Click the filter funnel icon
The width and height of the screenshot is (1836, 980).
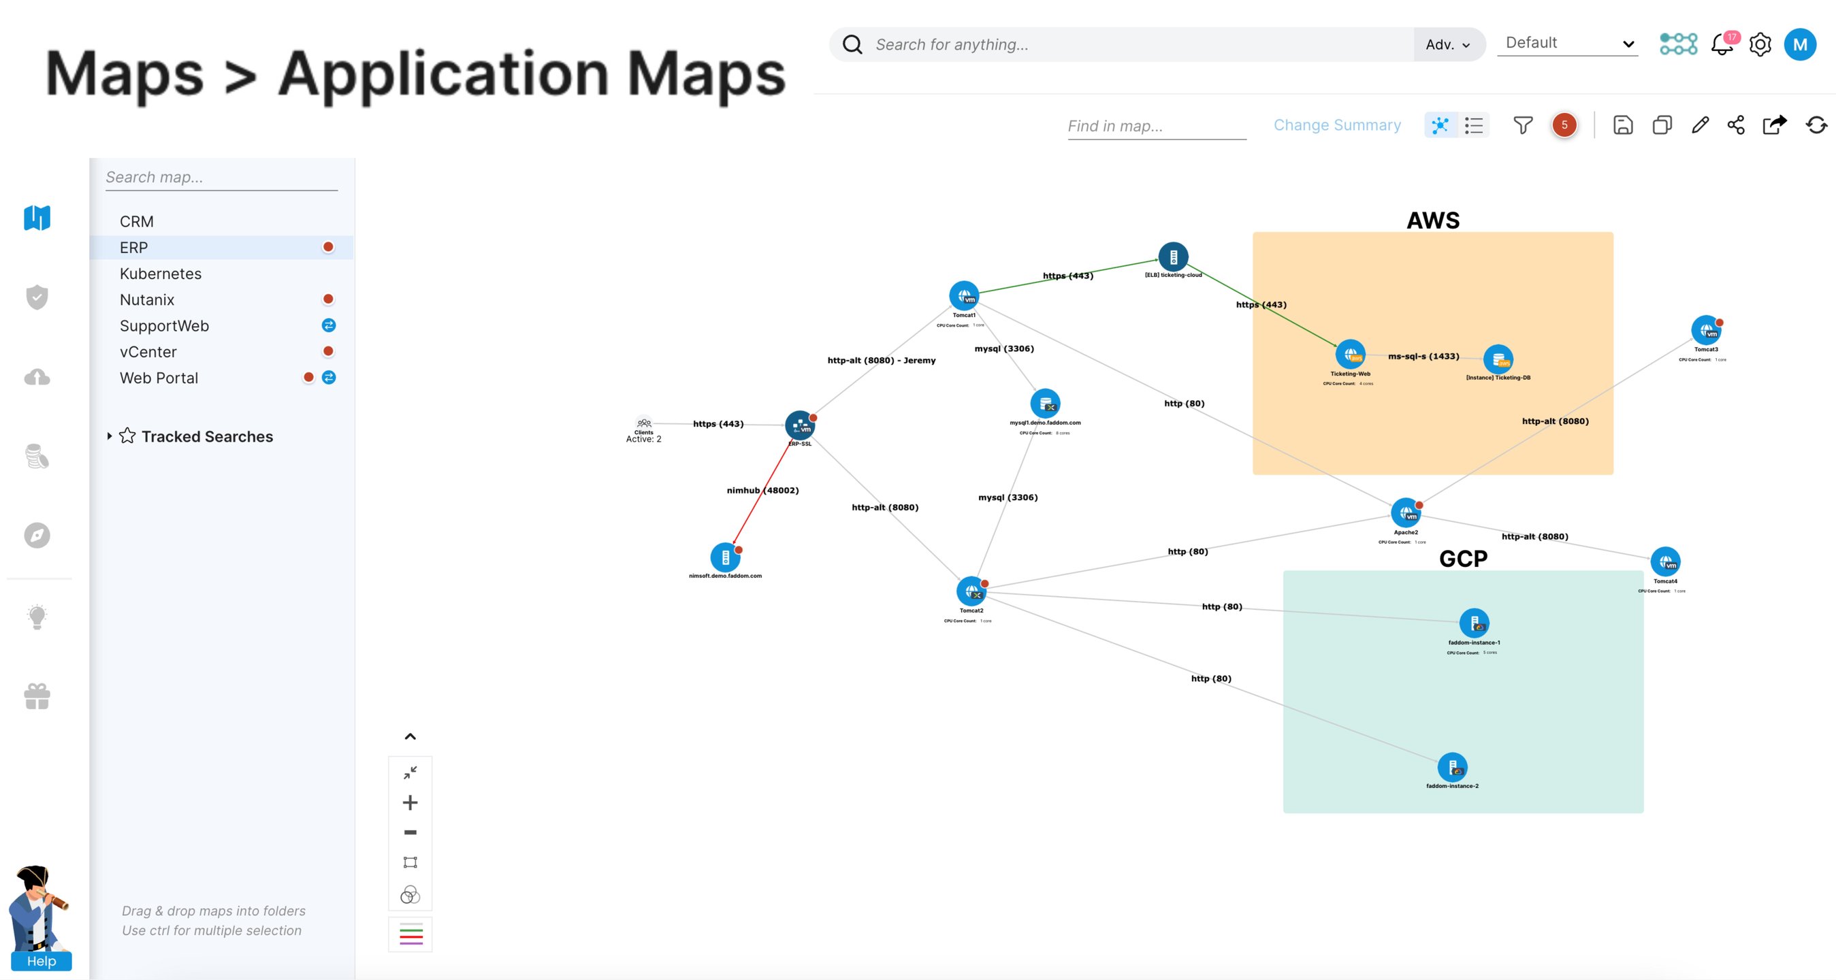pyautogui.click(x=1522, y=125)
